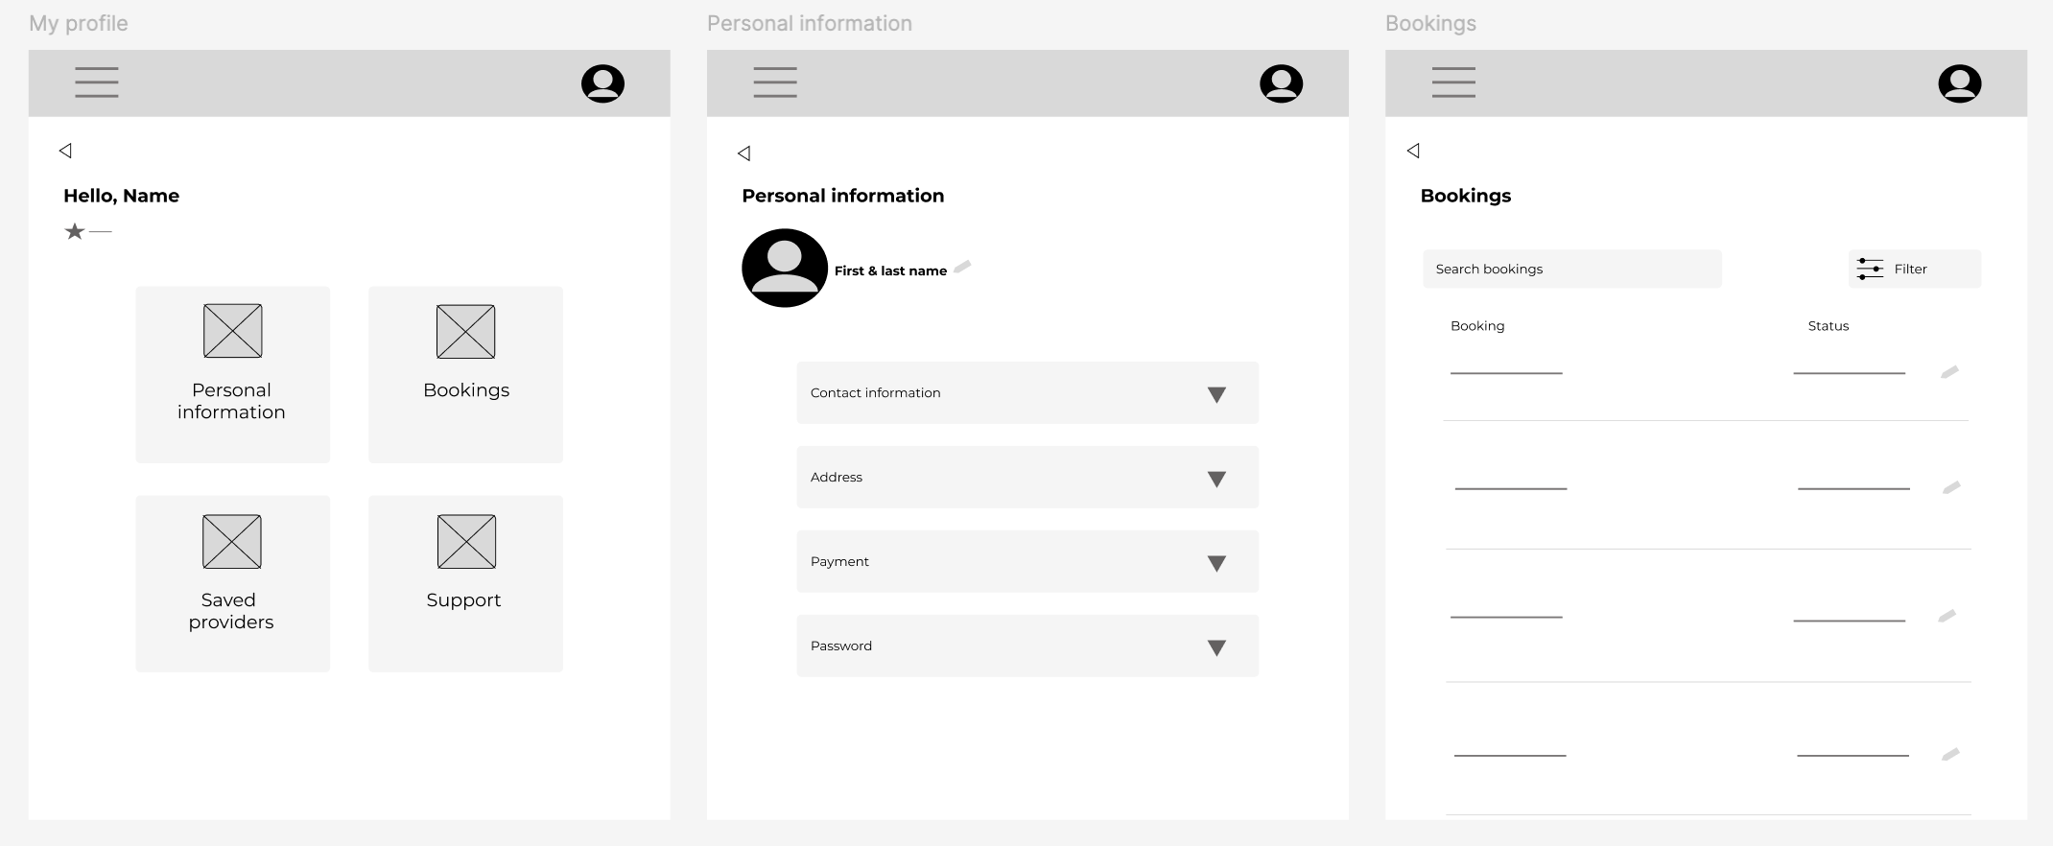The height and width of the screenshot is (846, 2053).
Task: Click edit pencil on first booking row
Action: tap(1949, 372)
